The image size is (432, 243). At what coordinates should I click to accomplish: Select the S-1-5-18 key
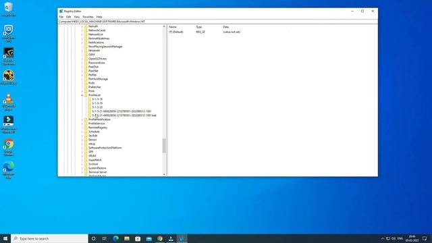coord(97,99)
